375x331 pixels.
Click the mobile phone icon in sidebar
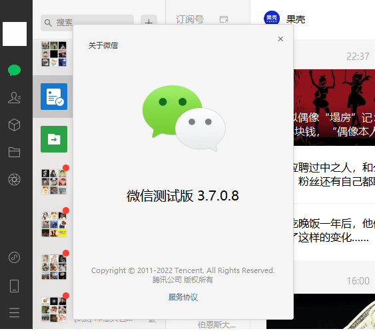(14, 286)
